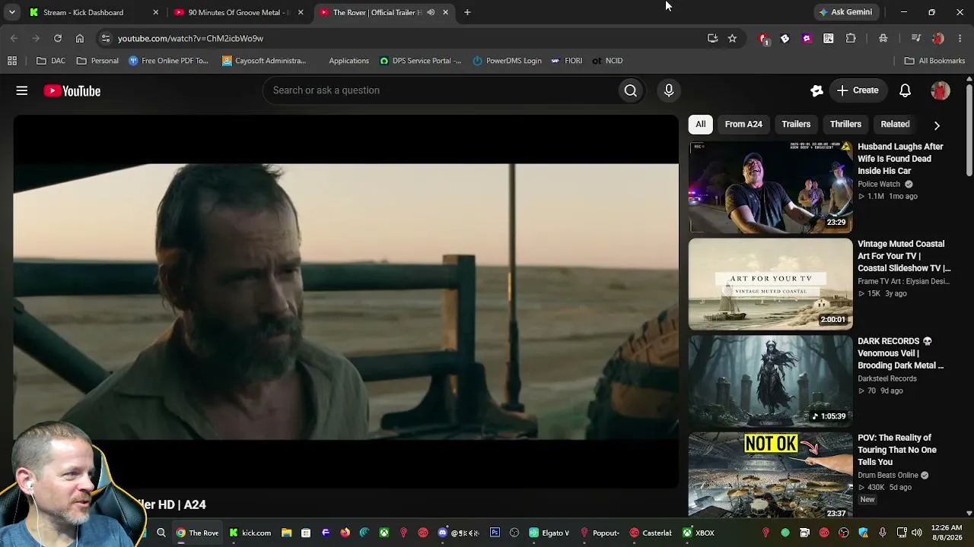The image size is (974, 547).
Task: Click the address bar URL
Action: tap(190, 38)
